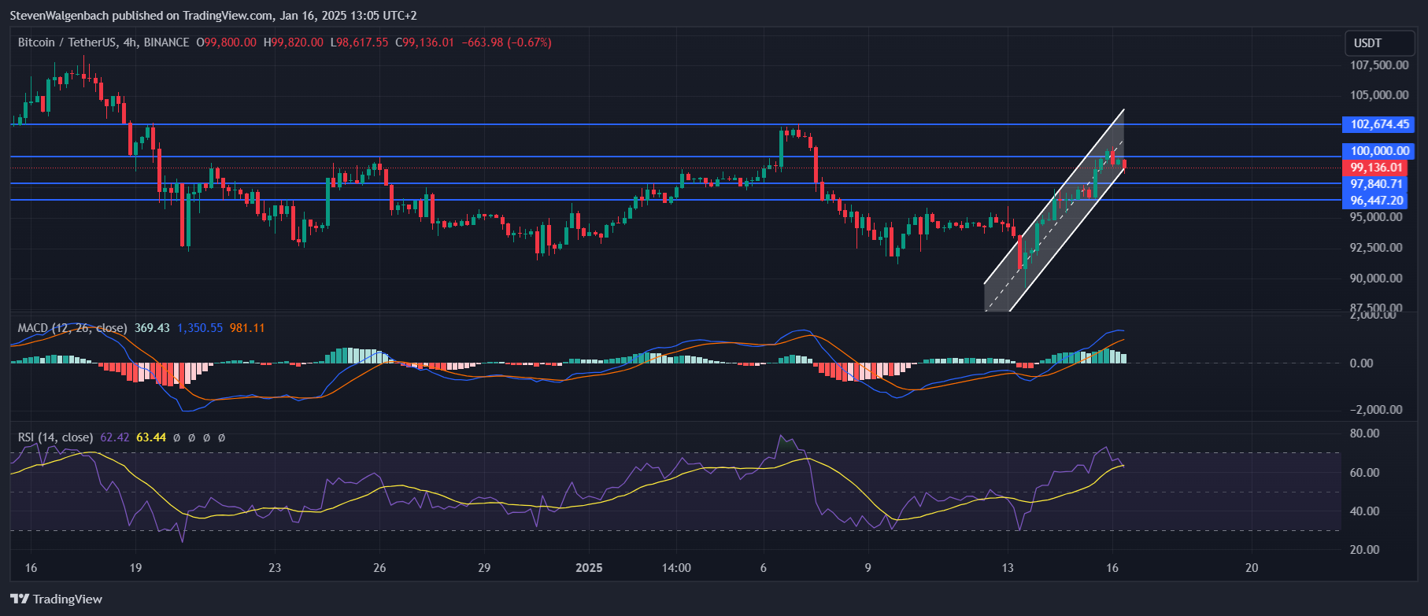Click the MACD histogram value 369.43

tap(152, 328)
